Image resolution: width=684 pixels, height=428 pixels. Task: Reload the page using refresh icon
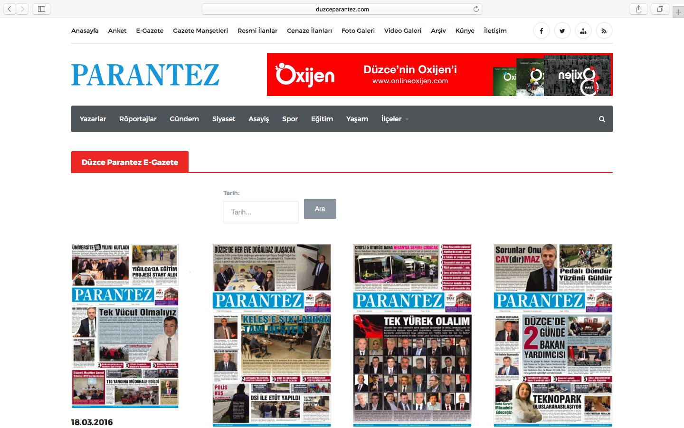point(476,9)
